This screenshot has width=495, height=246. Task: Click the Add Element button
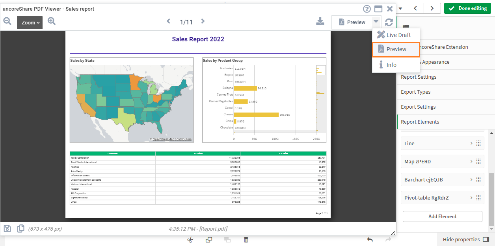click(443, 216)
